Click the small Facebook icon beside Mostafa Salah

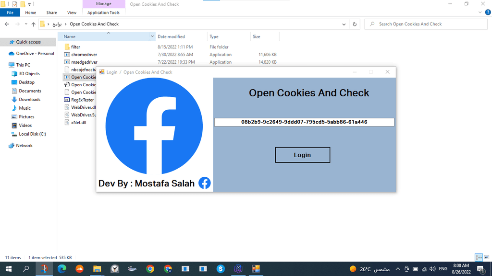point(205,183)
